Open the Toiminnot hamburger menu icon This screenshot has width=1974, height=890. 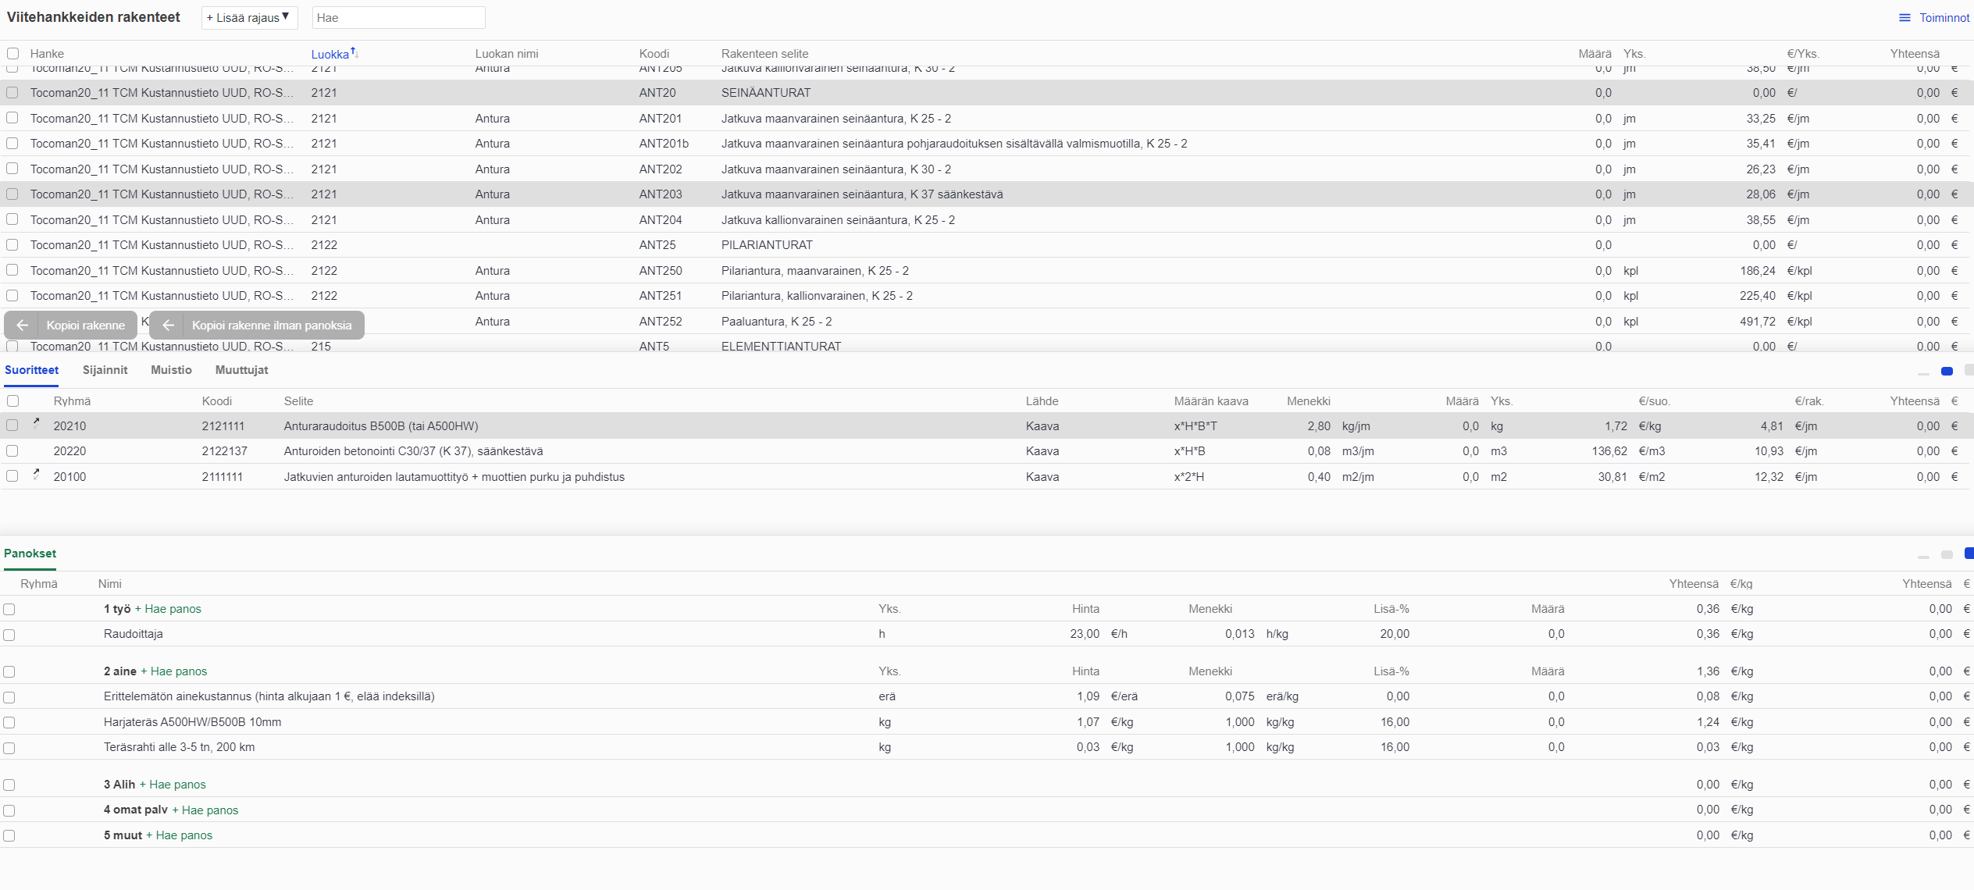(x=1905, y=18)
